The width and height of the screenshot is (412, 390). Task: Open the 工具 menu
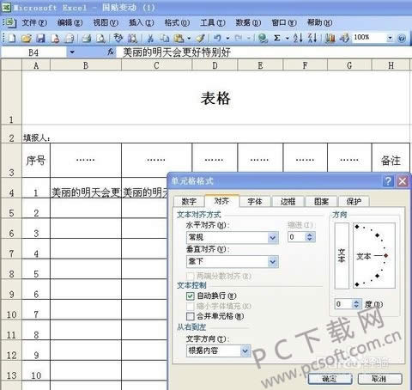point(213,22)
